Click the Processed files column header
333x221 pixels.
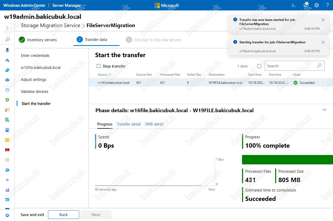click(x=170, y=75)
